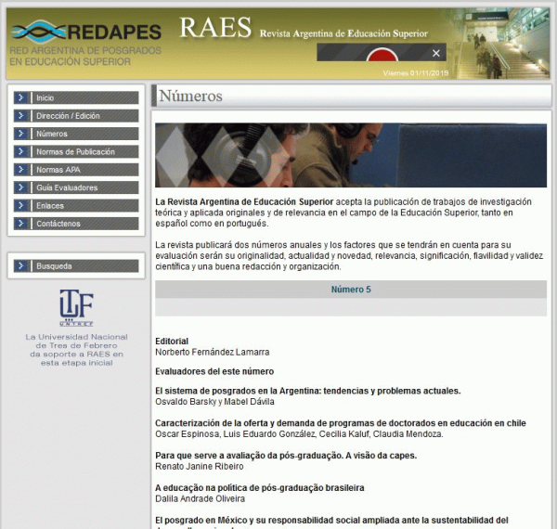The width and height of the screenshot is (557, 529).
Task: Open the Editorial article link
Action: pos(172,342)
